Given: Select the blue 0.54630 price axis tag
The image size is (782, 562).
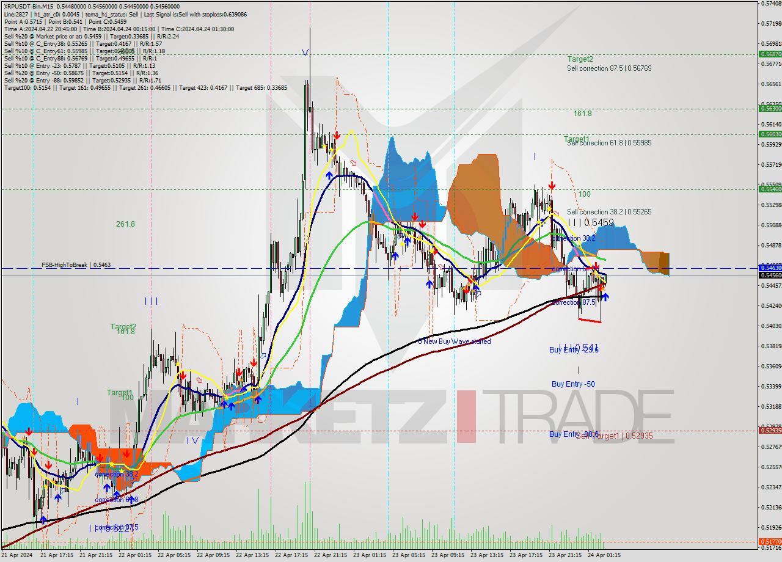Looking at the screenshot, I should [x=770, y=268].
